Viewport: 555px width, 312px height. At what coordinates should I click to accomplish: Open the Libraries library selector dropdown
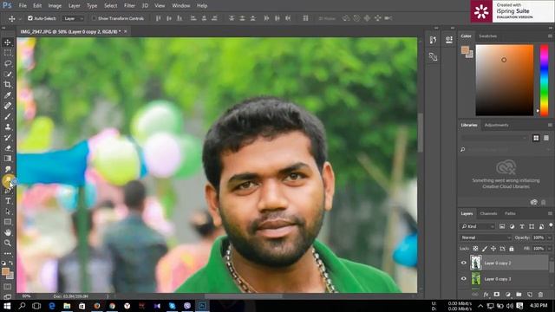point(494,138)
